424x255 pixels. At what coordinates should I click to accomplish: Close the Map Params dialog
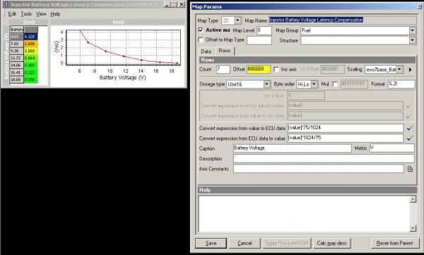(420, 7)
